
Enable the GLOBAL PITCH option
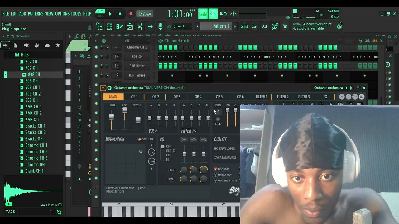[x=225, y=180]
